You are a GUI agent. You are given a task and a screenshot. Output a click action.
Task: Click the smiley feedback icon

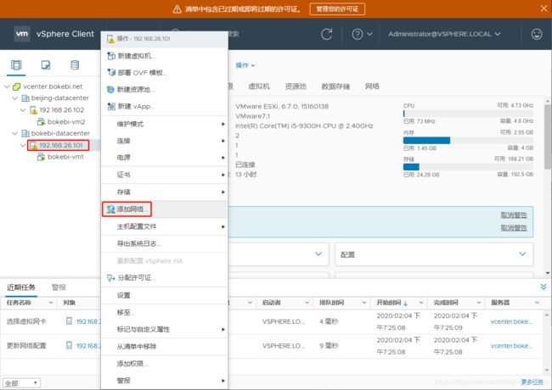(537, 34)
